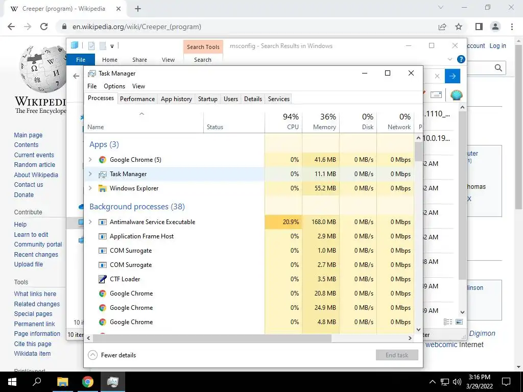Click the Task Manager horizontal scrollbar thumb
The image size is (523, 392).
pos(212,338)
